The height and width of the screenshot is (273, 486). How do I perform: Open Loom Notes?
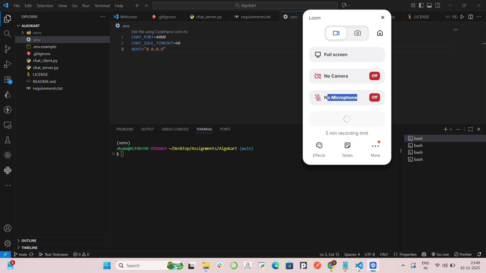coord(347,149)
